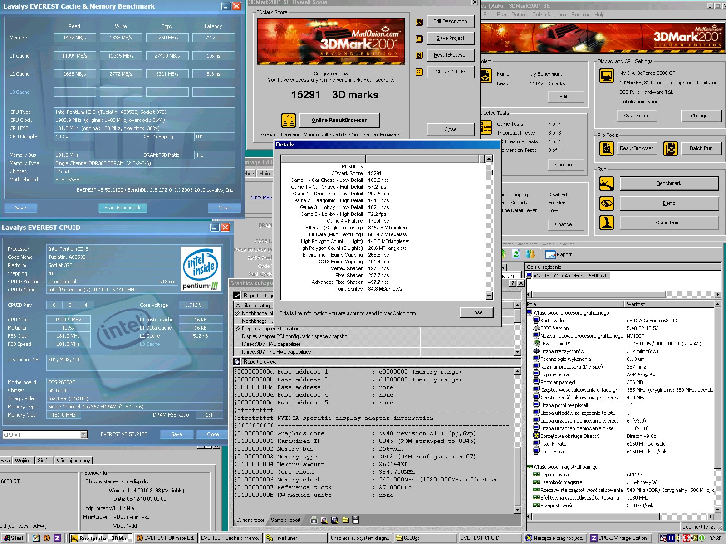726x544 pixels.
Task: Select AGP 4x nVIDIA GeForce 6800 GT device
Action: pos(567,276)
